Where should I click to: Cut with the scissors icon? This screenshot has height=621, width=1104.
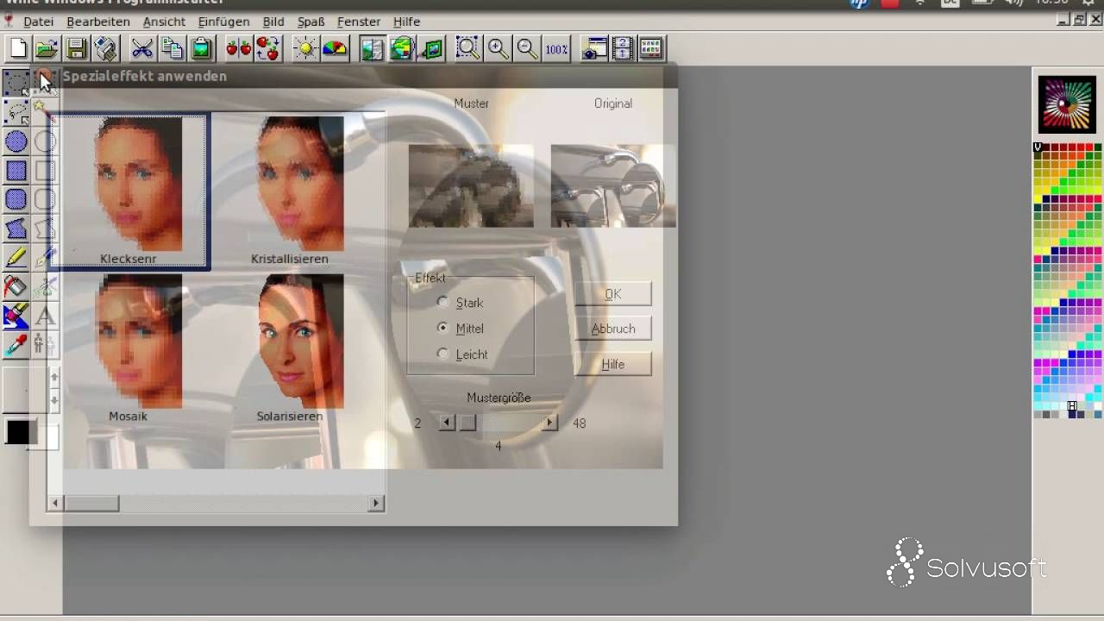click(142, 48)
